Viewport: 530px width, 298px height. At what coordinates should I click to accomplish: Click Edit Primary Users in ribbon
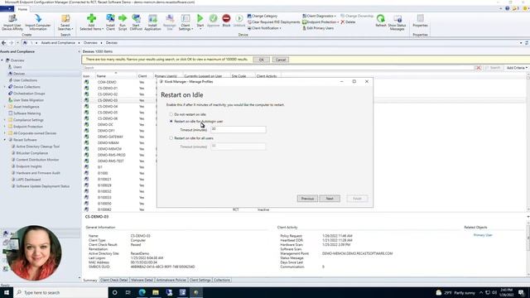click(318, 28)
